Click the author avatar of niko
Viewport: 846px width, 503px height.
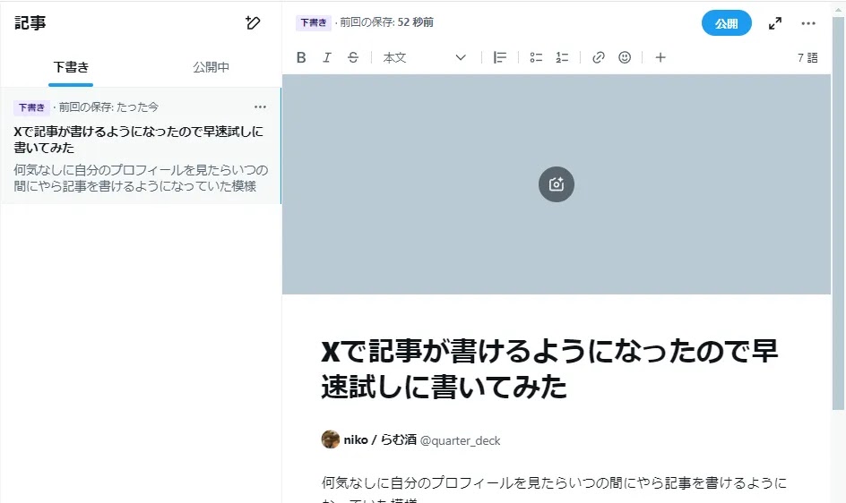[x=330, y=439]
